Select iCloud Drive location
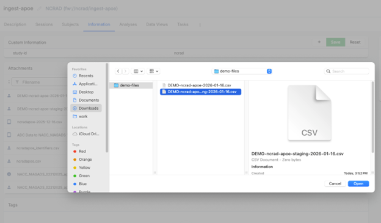 pos(85,134)
